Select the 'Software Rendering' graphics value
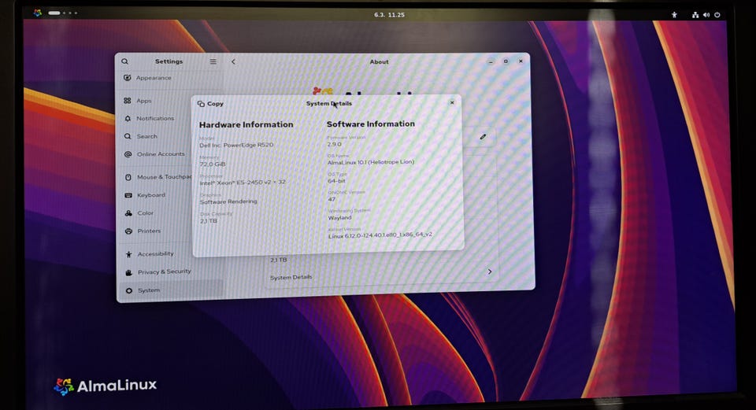The width and height of the screenshot is (756, 410). [x=228, y=202]
